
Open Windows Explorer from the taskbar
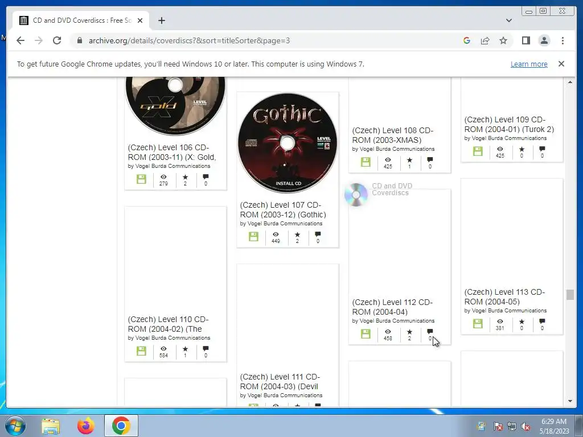51,426
